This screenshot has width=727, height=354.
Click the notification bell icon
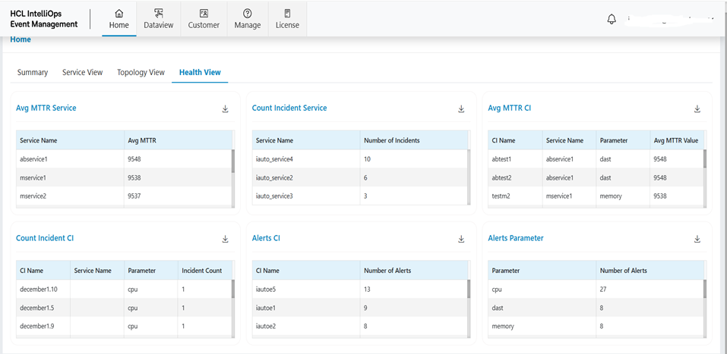pos(612,20)
